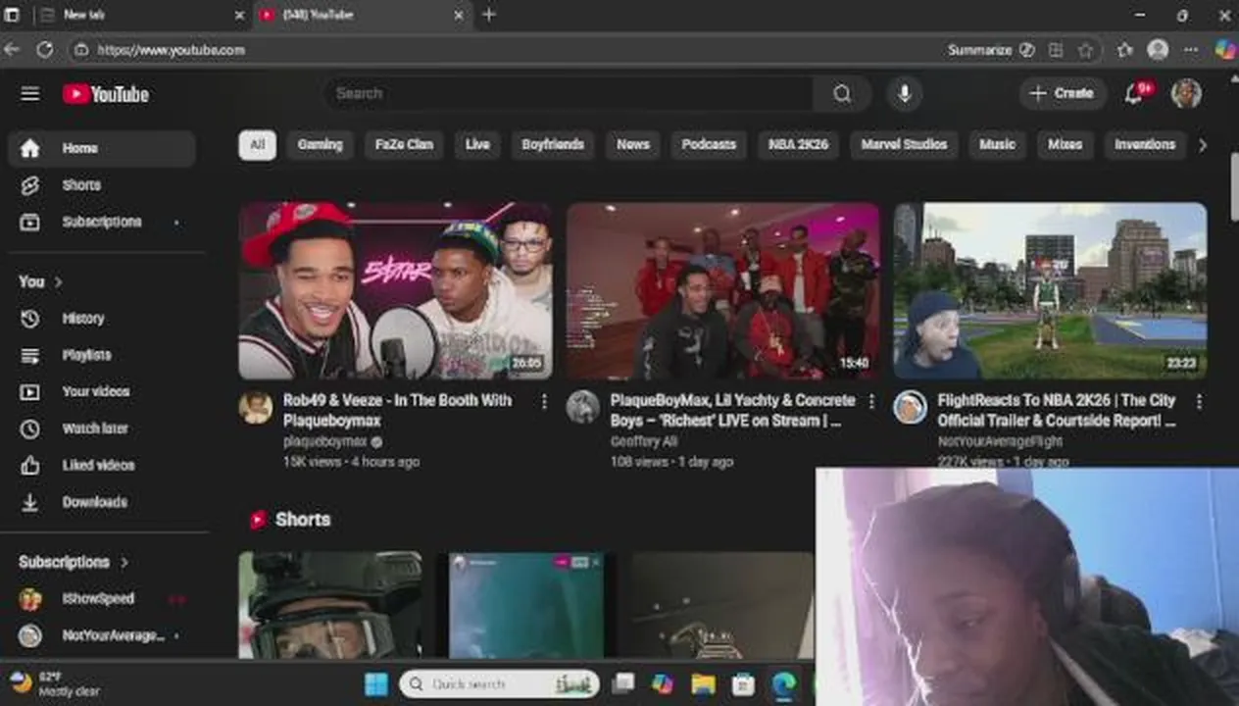Open a new browser tab
Viewport: 1239px width, 706px height.
[489, 15]
